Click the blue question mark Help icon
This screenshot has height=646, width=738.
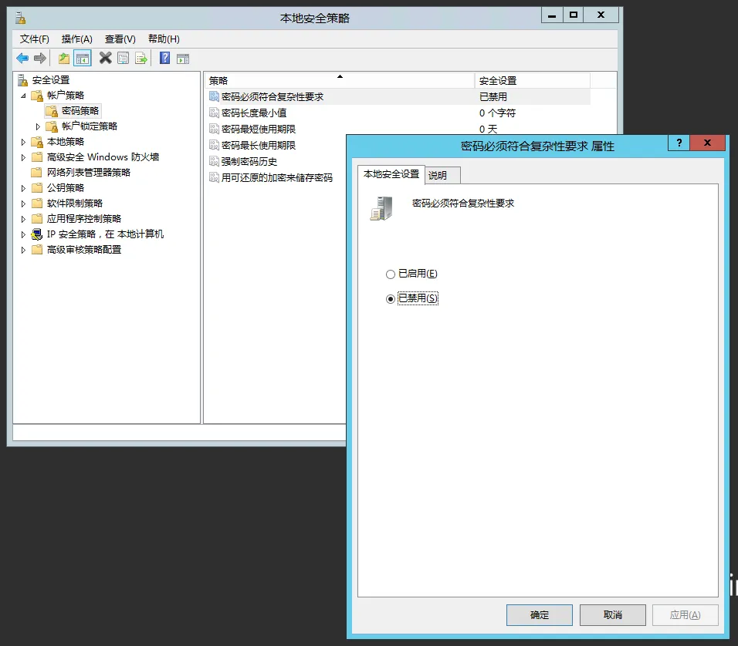164,59
